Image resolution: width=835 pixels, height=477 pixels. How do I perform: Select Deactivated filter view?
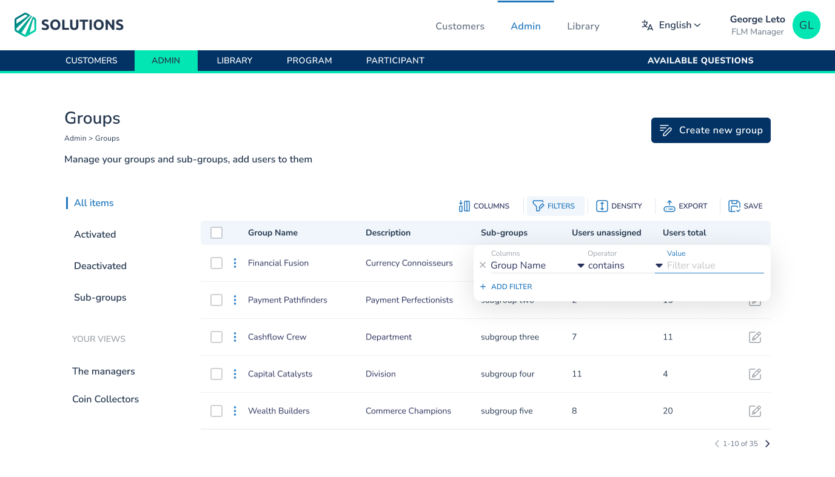click(x=101, y=266)
